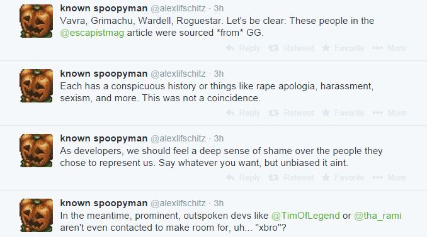Reply to the 'As developers' tweet
427x237 pixels.
(x=243, y=177)
